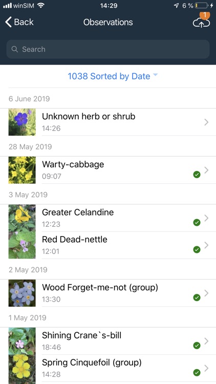Open the Warty-cabbage observation
Screen dimensions: 216x384
[108, 170]
